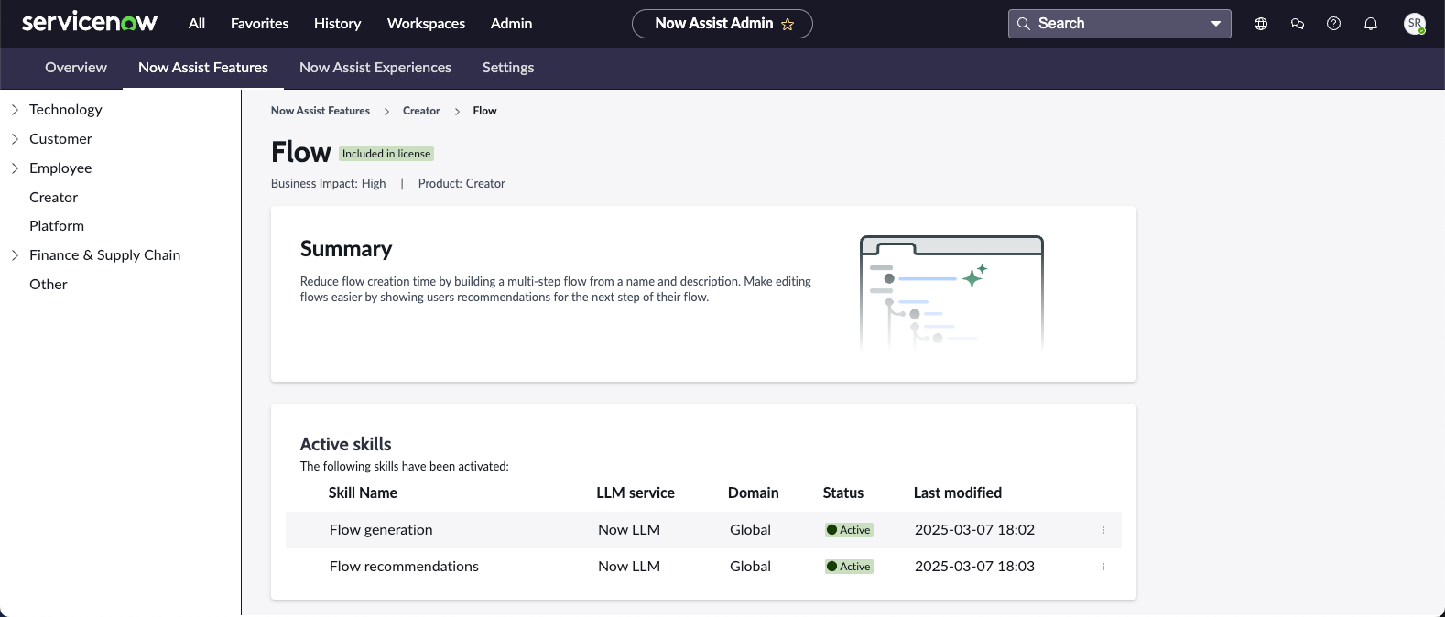The width and height of the screenshot is (1445, 617).
Task: Switch to the Overview tab
Action: [76, 68]
